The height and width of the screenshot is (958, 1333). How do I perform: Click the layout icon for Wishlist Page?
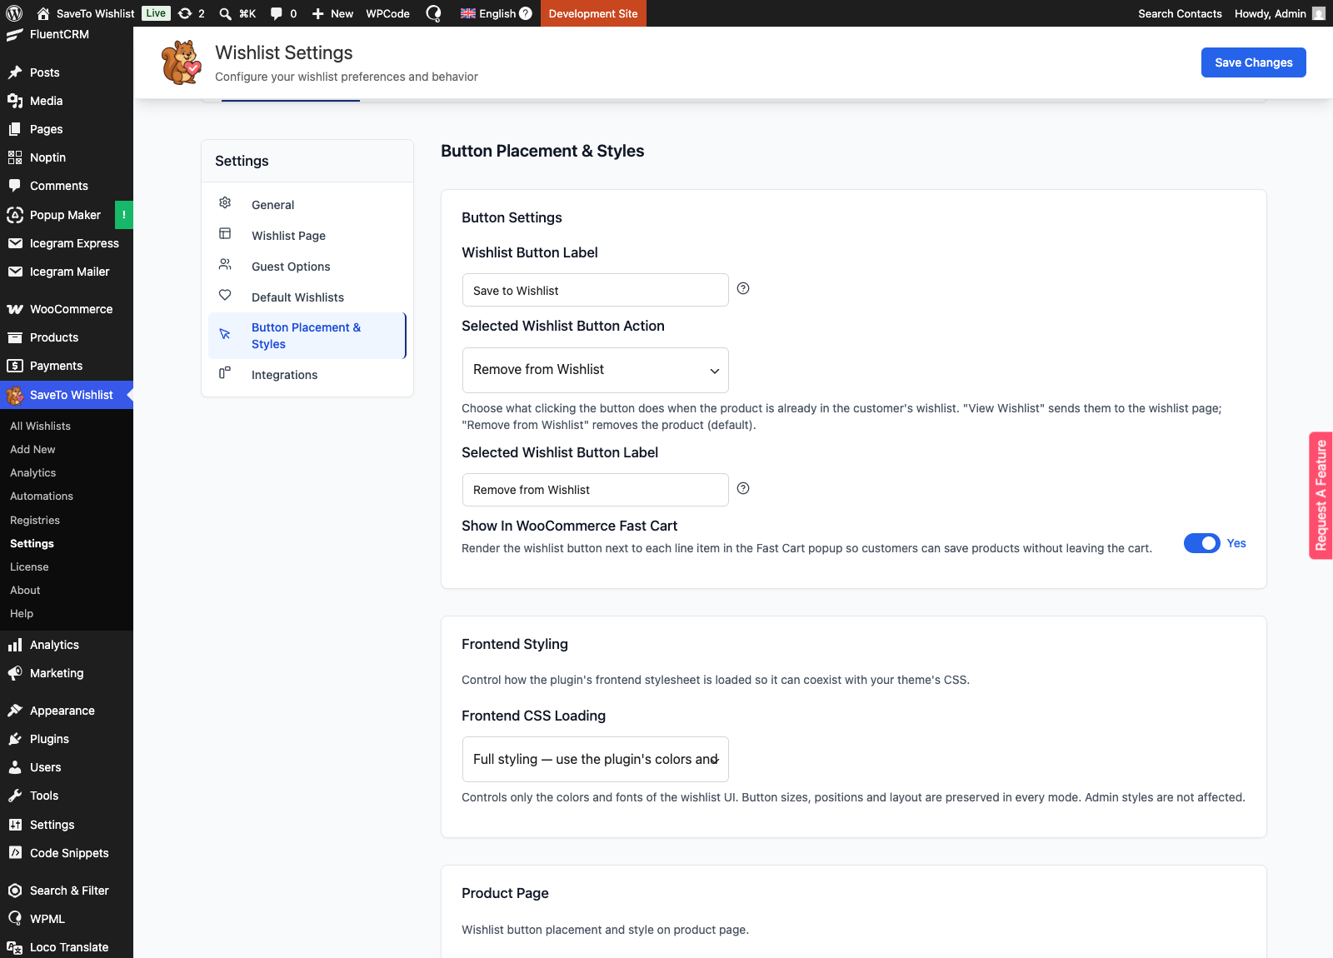click(x=225, y=233)
